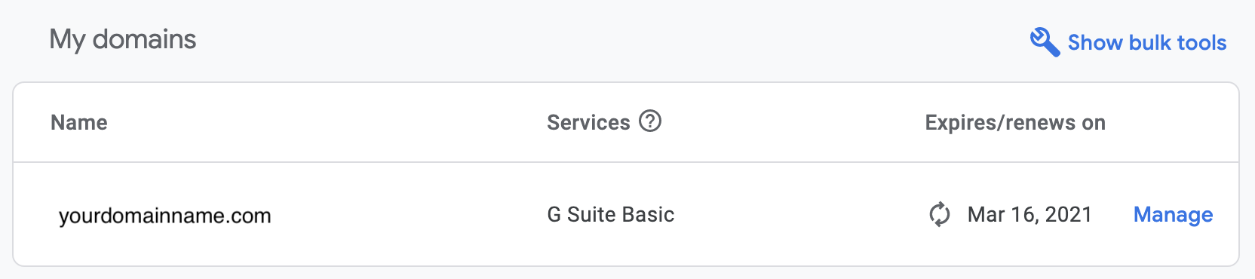Click the year 2021 in the expiry date
Screen dimensions: 1255x279
pos(1069,214)
